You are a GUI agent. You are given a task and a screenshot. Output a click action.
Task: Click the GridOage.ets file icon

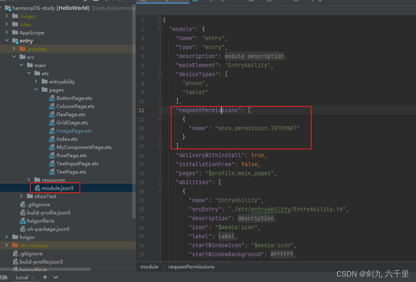pyautogui.click(x=52, y=123)
